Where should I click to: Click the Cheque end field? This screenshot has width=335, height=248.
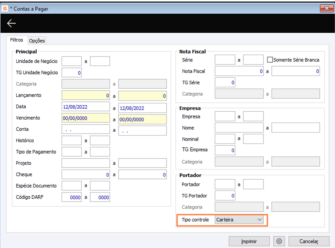point(142,174)
